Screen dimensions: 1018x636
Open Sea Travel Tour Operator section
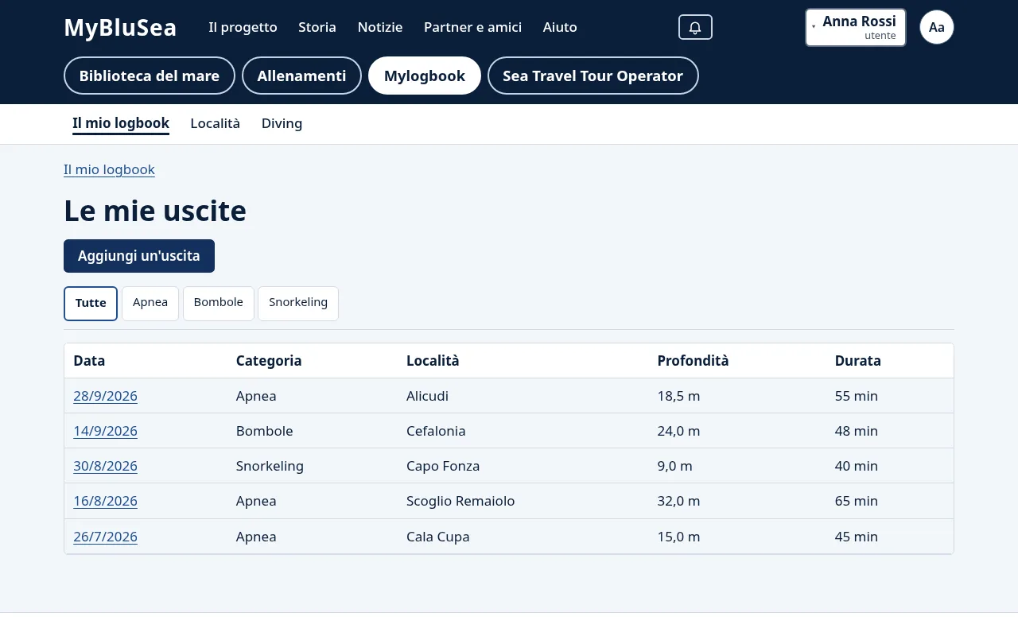[x=593, y=76]
